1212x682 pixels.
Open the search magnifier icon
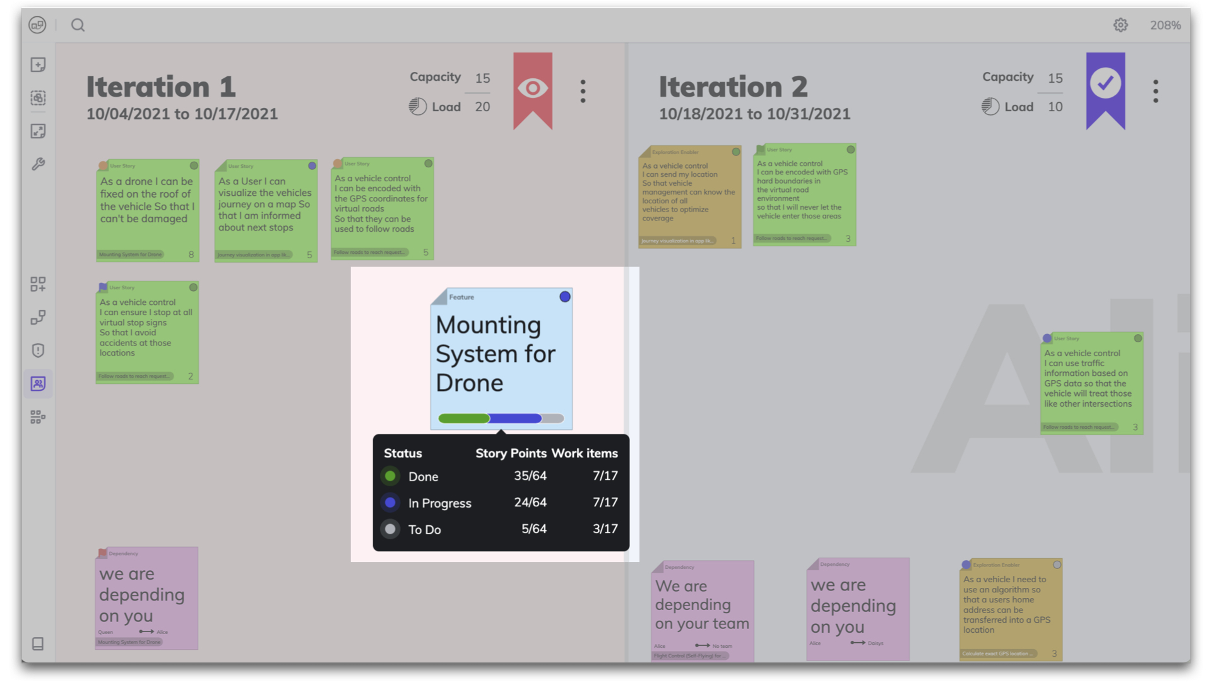pyautogui.click(x=78, y=25)
